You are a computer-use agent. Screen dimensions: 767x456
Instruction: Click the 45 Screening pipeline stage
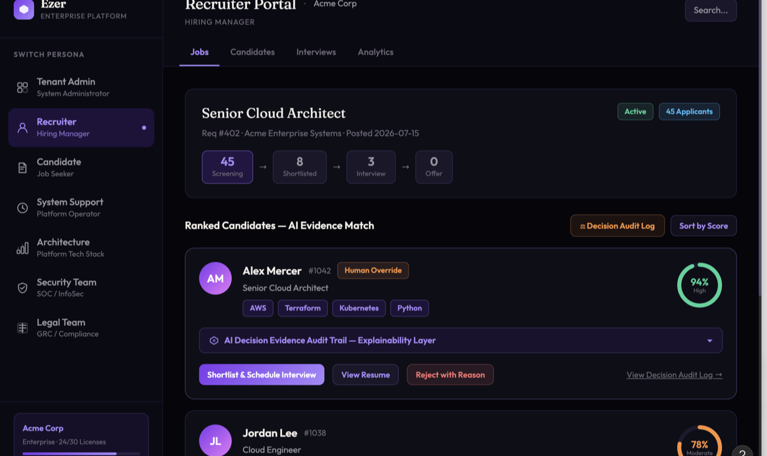point(227,167)
